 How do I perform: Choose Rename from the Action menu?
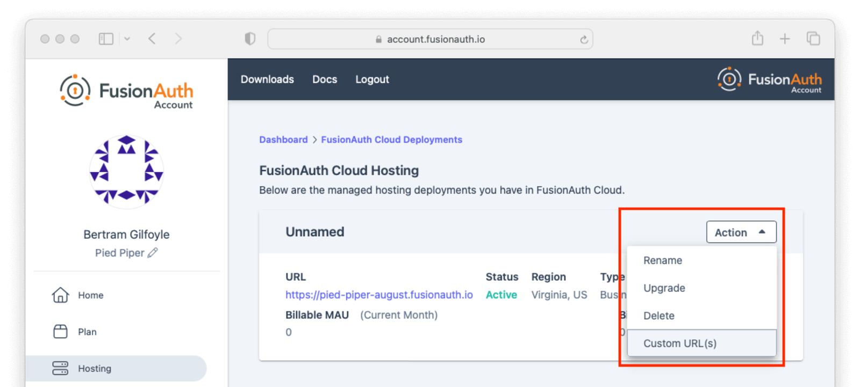coord(701,260)
